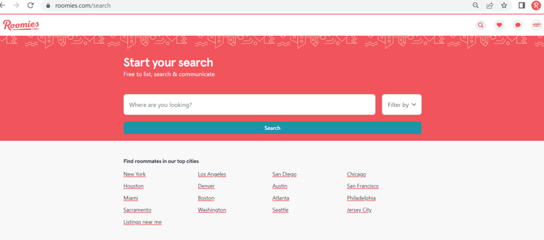Image resolution: width=544 pixels, height=240 pixels.
Task: Open the search icon in the site header
Action: [x=480, y=25]
